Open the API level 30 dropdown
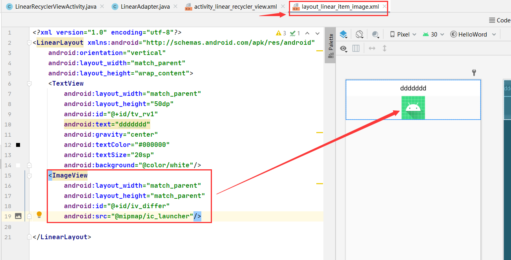Screen dimensions: 511x260 pyautogui.click(x=433, y=35)
